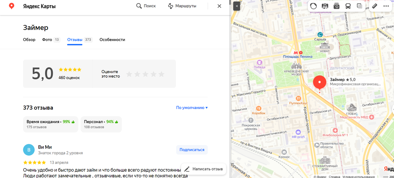Filter reviews by Время ожидания
The height and width of the screenshot is (178, 394).
click(x=51, y=124)
